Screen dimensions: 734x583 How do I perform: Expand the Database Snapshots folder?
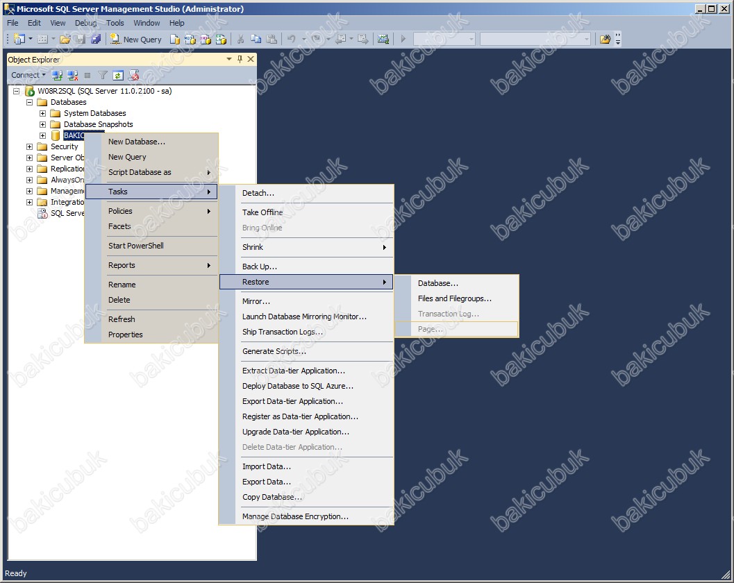(x=42, y=124)
